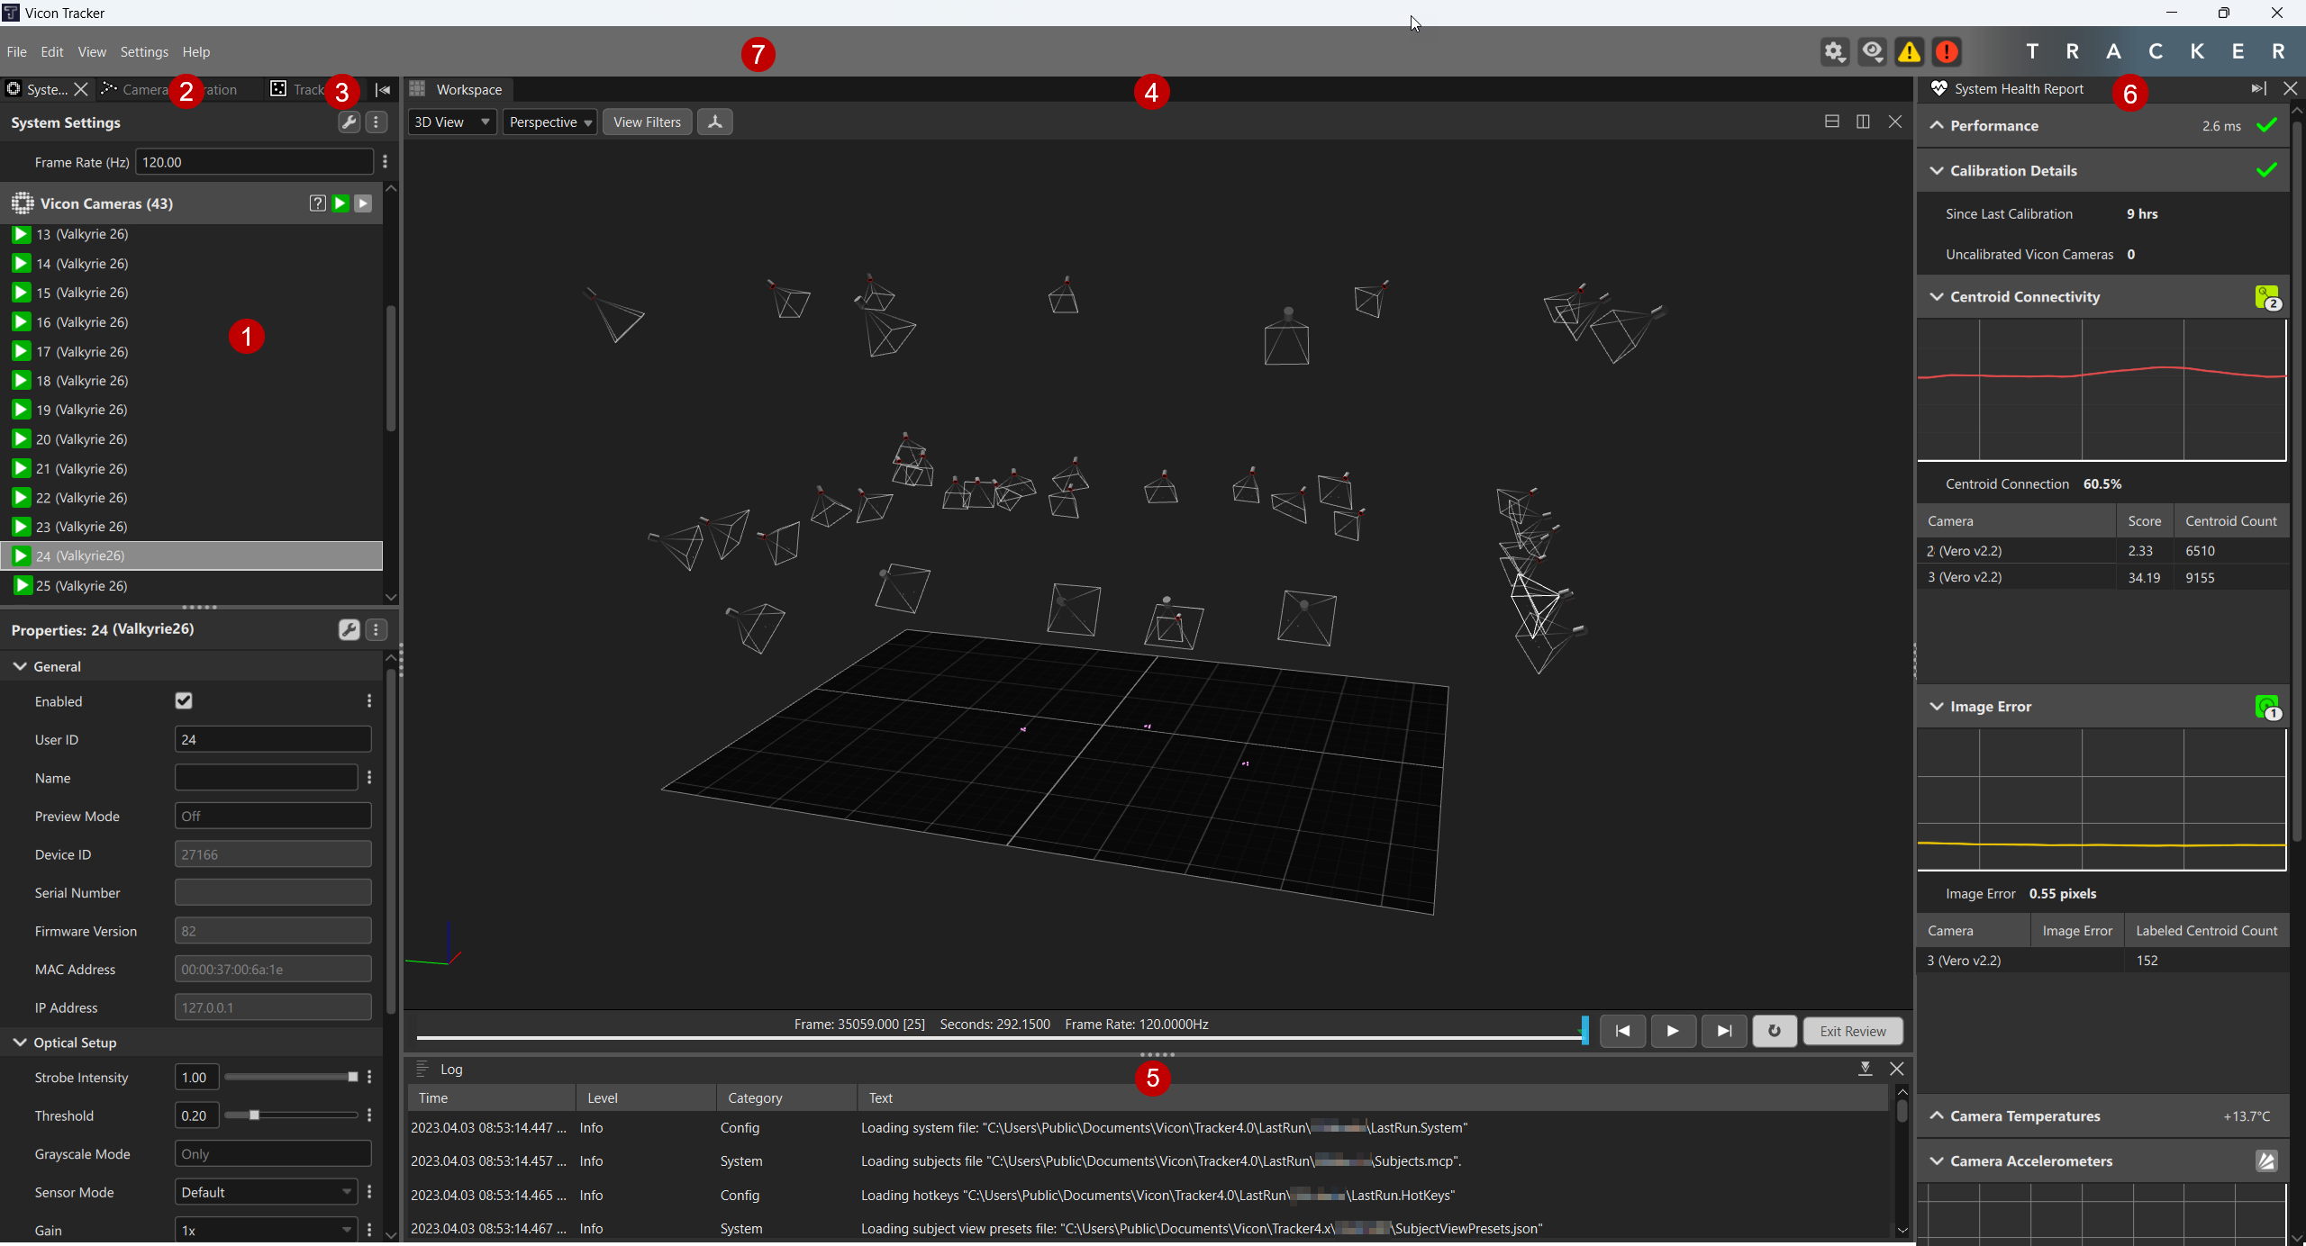Click the Properties panel wrench icon
Image resolution: width=2306 pixels, height=1246 pixels.
[350, 630]
